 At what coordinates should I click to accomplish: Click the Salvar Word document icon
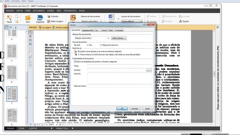click(111, 17)
